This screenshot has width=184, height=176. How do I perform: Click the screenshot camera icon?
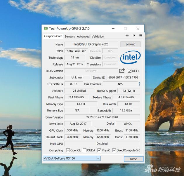tap(127, 35)
